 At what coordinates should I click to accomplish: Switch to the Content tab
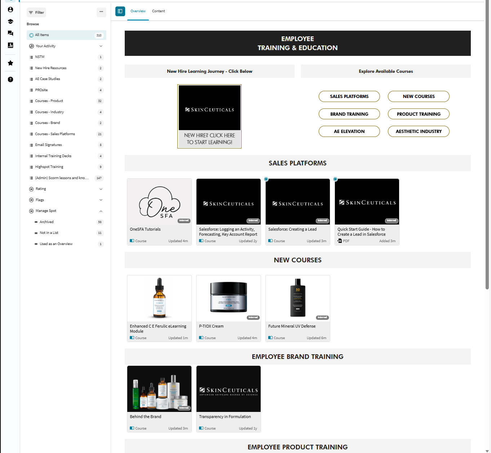coord(159,11)
